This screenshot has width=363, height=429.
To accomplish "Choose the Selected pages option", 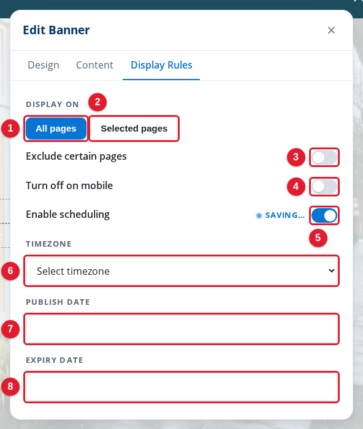I will tap(134, 129).
